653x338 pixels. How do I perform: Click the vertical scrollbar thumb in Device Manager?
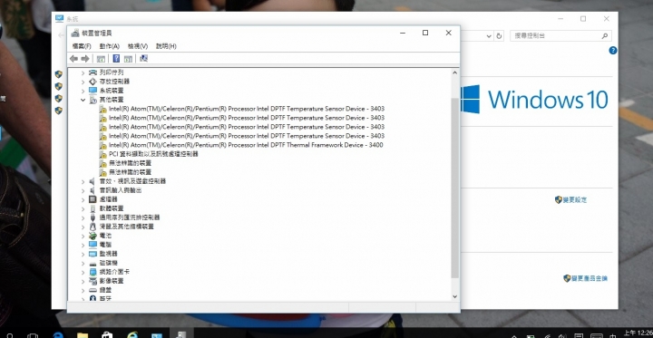click(454, 188)
